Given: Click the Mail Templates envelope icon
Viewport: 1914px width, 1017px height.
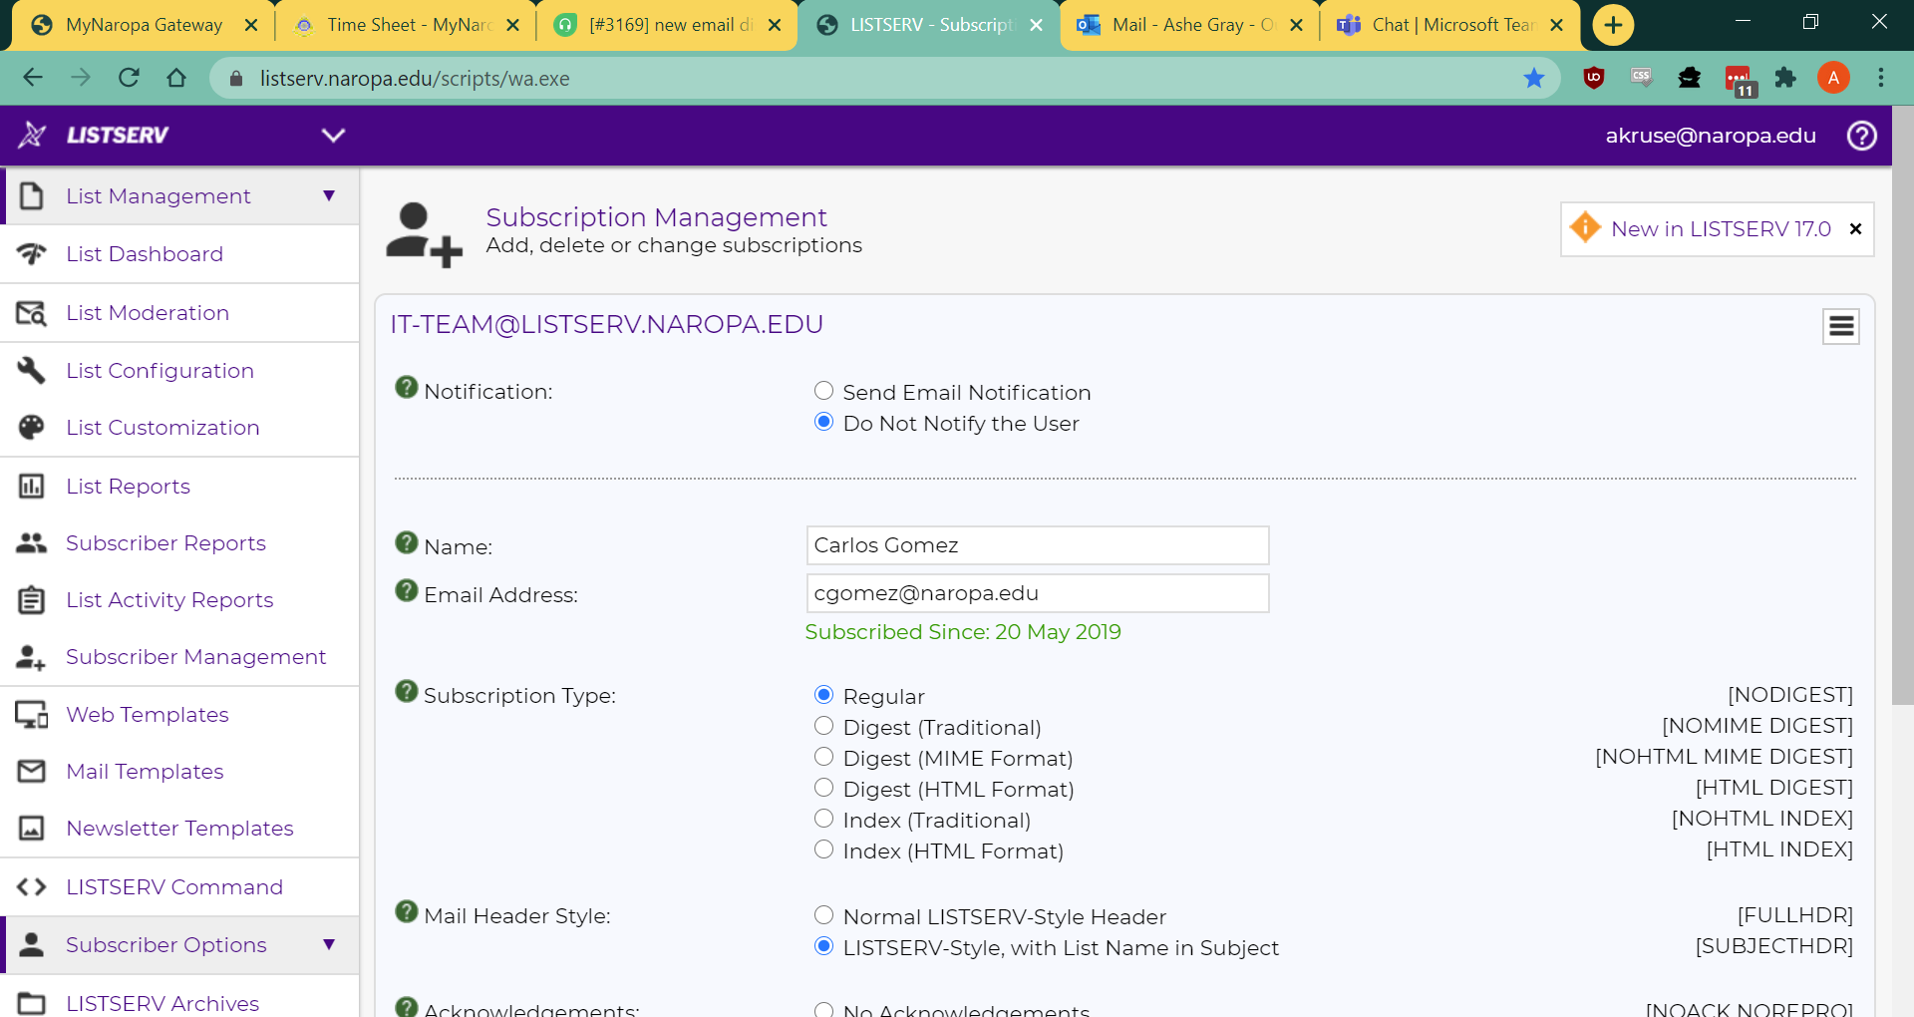Looking at the screenshot, I should 32,772.
